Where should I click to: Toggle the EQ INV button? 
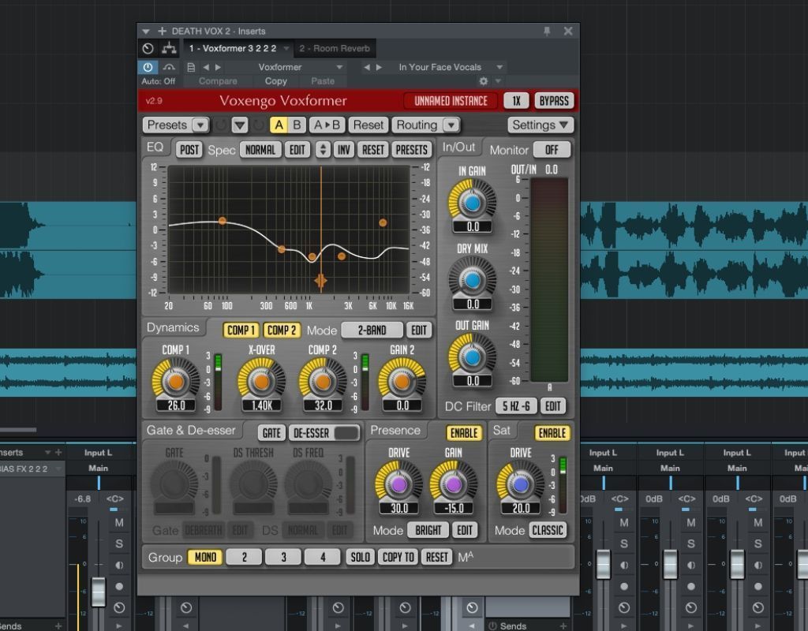click(343, 150)
